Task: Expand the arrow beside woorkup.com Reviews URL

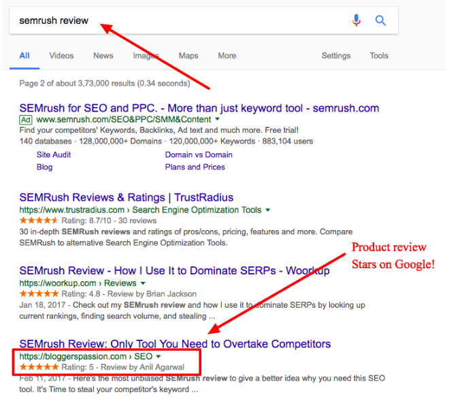Action: coord(143,283)
